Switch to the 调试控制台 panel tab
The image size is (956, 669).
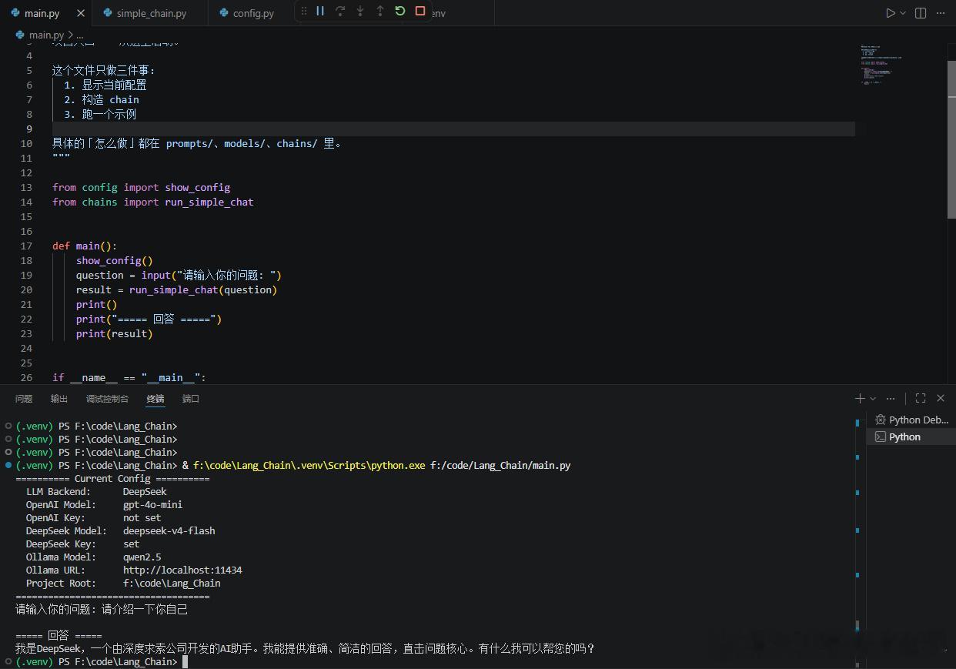[x=107, y=398]
